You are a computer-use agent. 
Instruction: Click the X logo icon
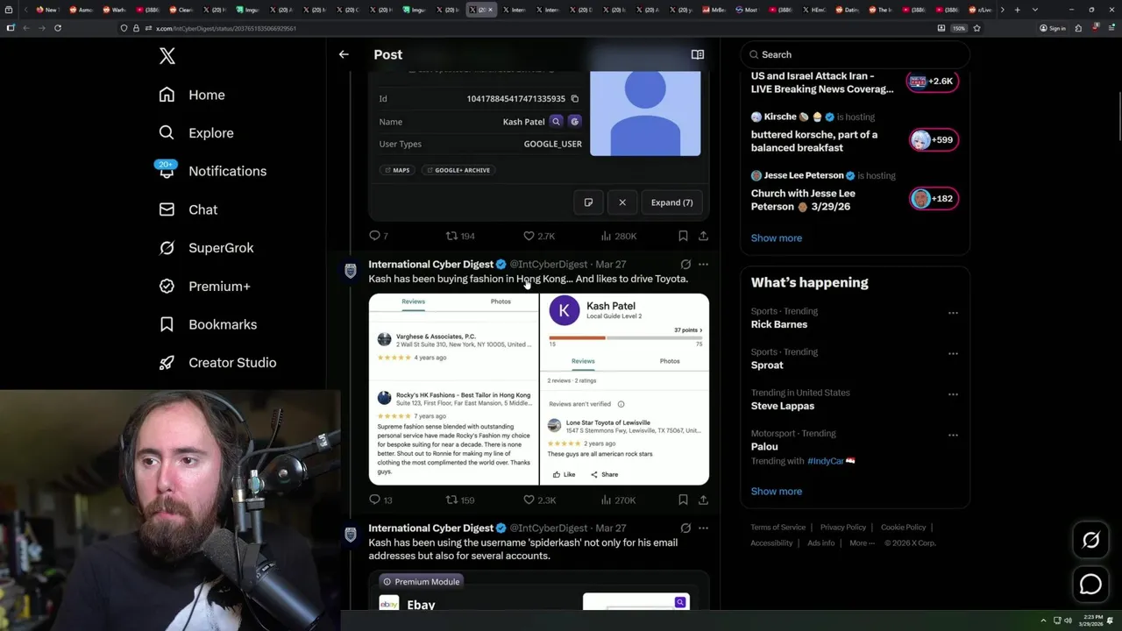167,56
